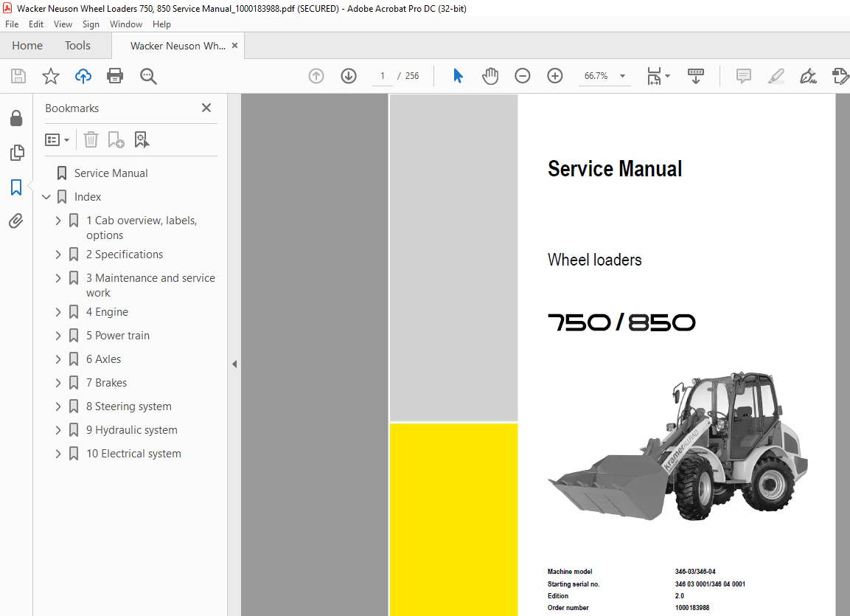This screenshot has height=616, width=850.
Task: Expand the 5 Power train bookmark
Action: coord(58,336)
